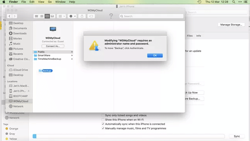The height and width of the screenshot is (141, 250).
Task: Click OK in the administrator password alert
Action: [155, 56]
